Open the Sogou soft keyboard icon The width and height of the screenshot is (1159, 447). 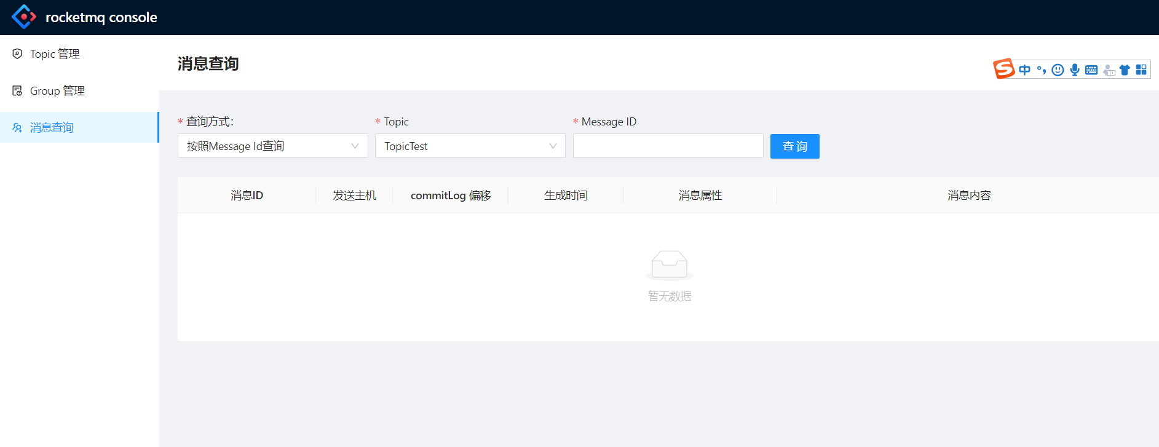(x=1091, y=70)
